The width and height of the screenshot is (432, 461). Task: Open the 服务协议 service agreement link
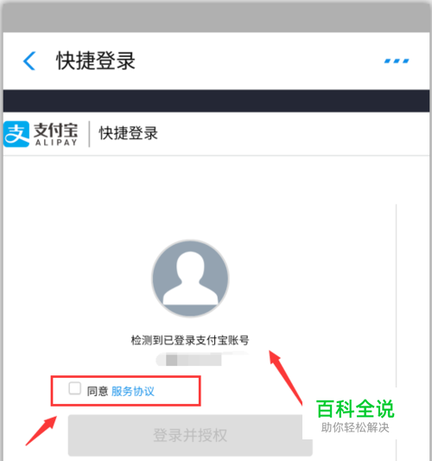click(133, 391)
